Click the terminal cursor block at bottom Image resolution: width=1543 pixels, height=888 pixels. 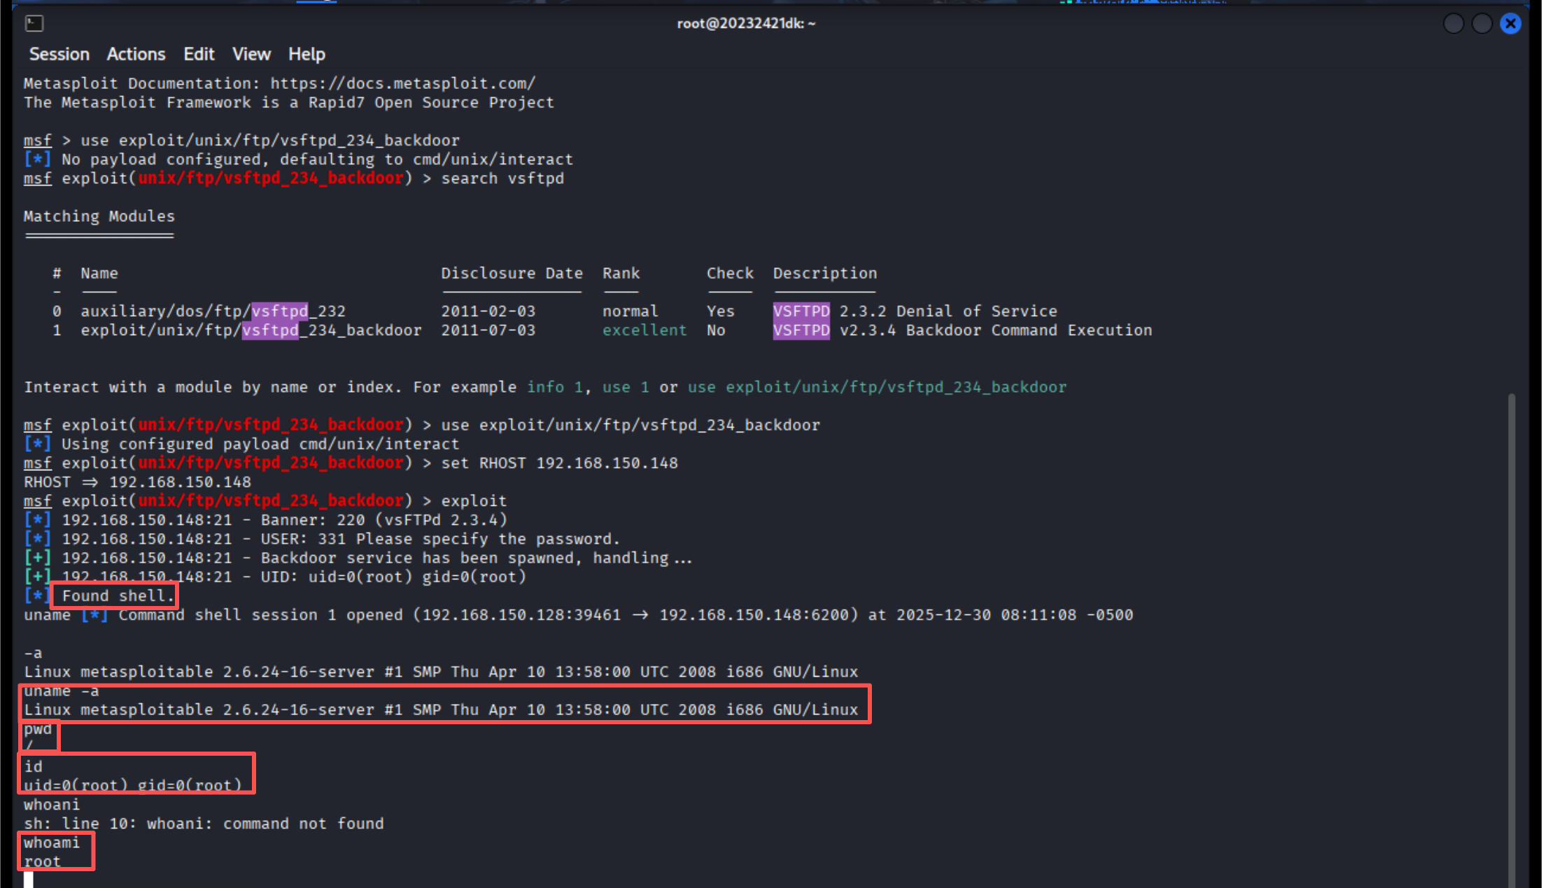coord(29,880)
